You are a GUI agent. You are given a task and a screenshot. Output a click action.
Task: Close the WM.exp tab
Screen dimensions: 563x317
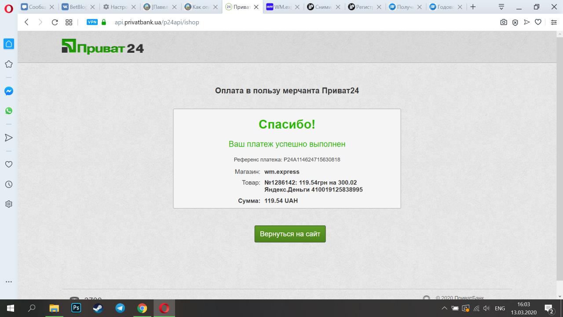pos(297,7)
